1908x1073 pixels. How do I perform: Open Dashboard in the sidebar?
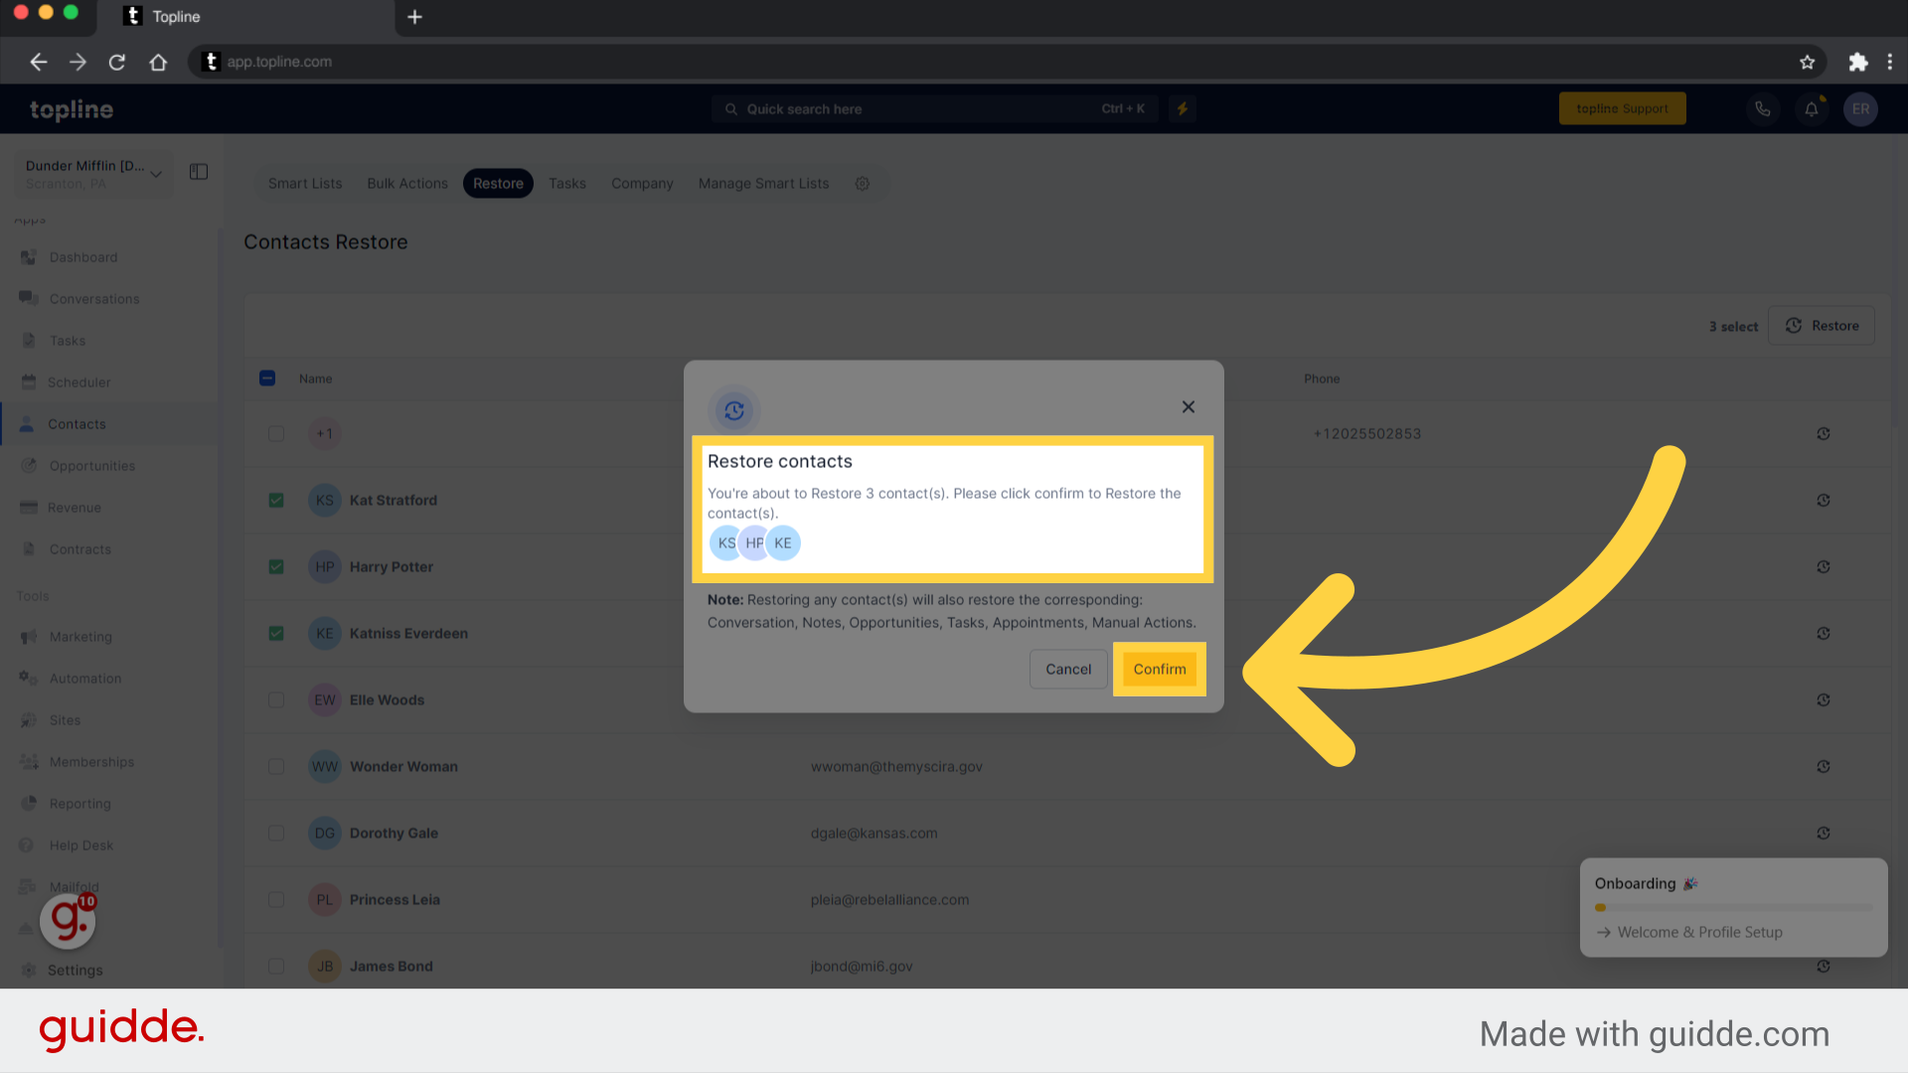83,257
